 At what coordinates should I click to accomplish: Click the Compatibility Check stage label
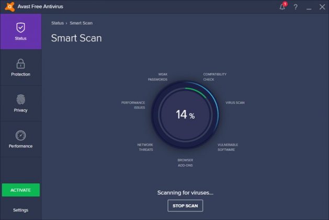pos(214,77)
